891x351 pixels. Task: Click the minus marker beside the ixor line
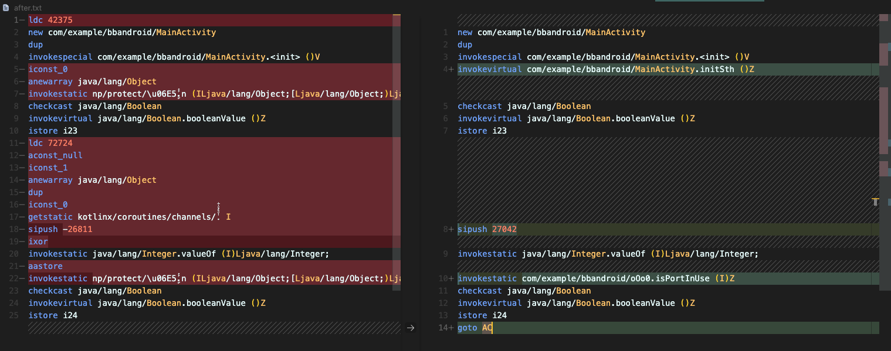[23, 242]
